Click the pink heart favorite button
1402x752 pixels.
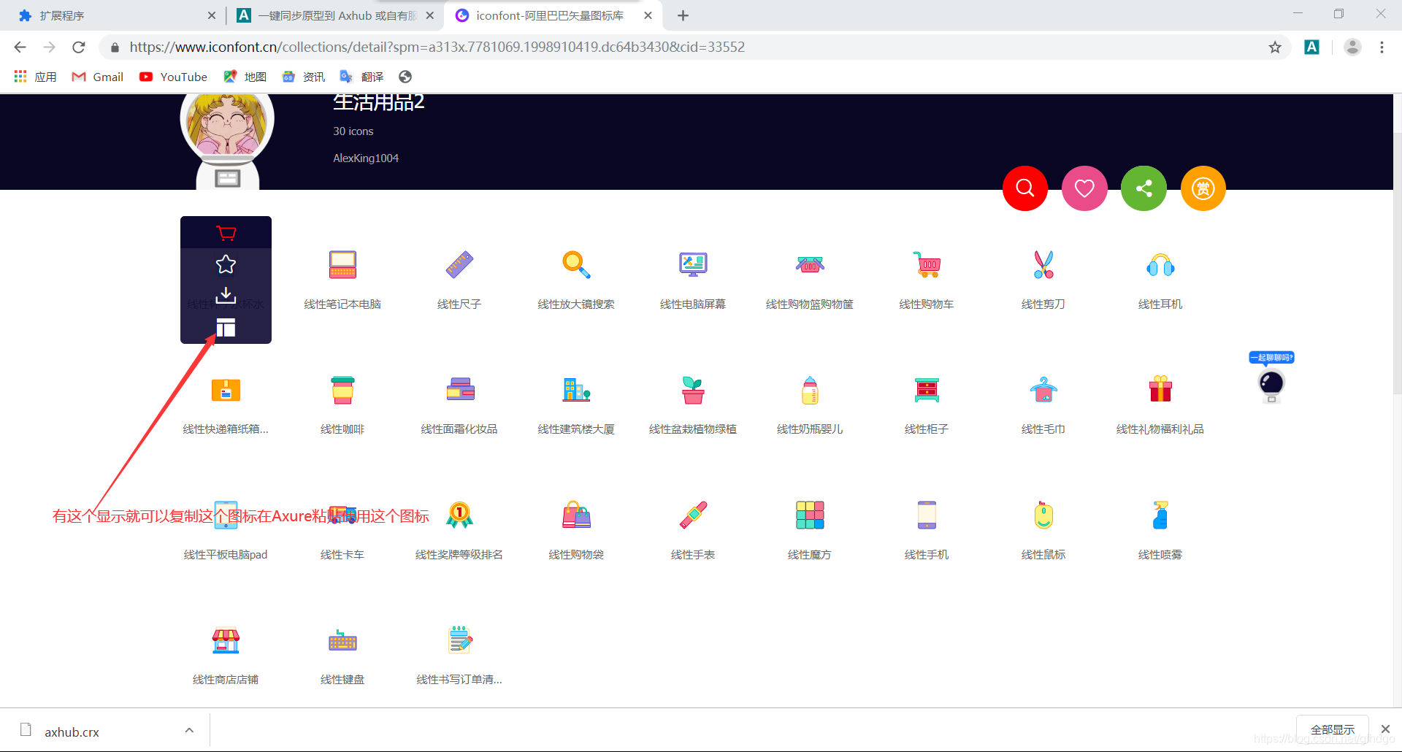[x=1084, y=188]
